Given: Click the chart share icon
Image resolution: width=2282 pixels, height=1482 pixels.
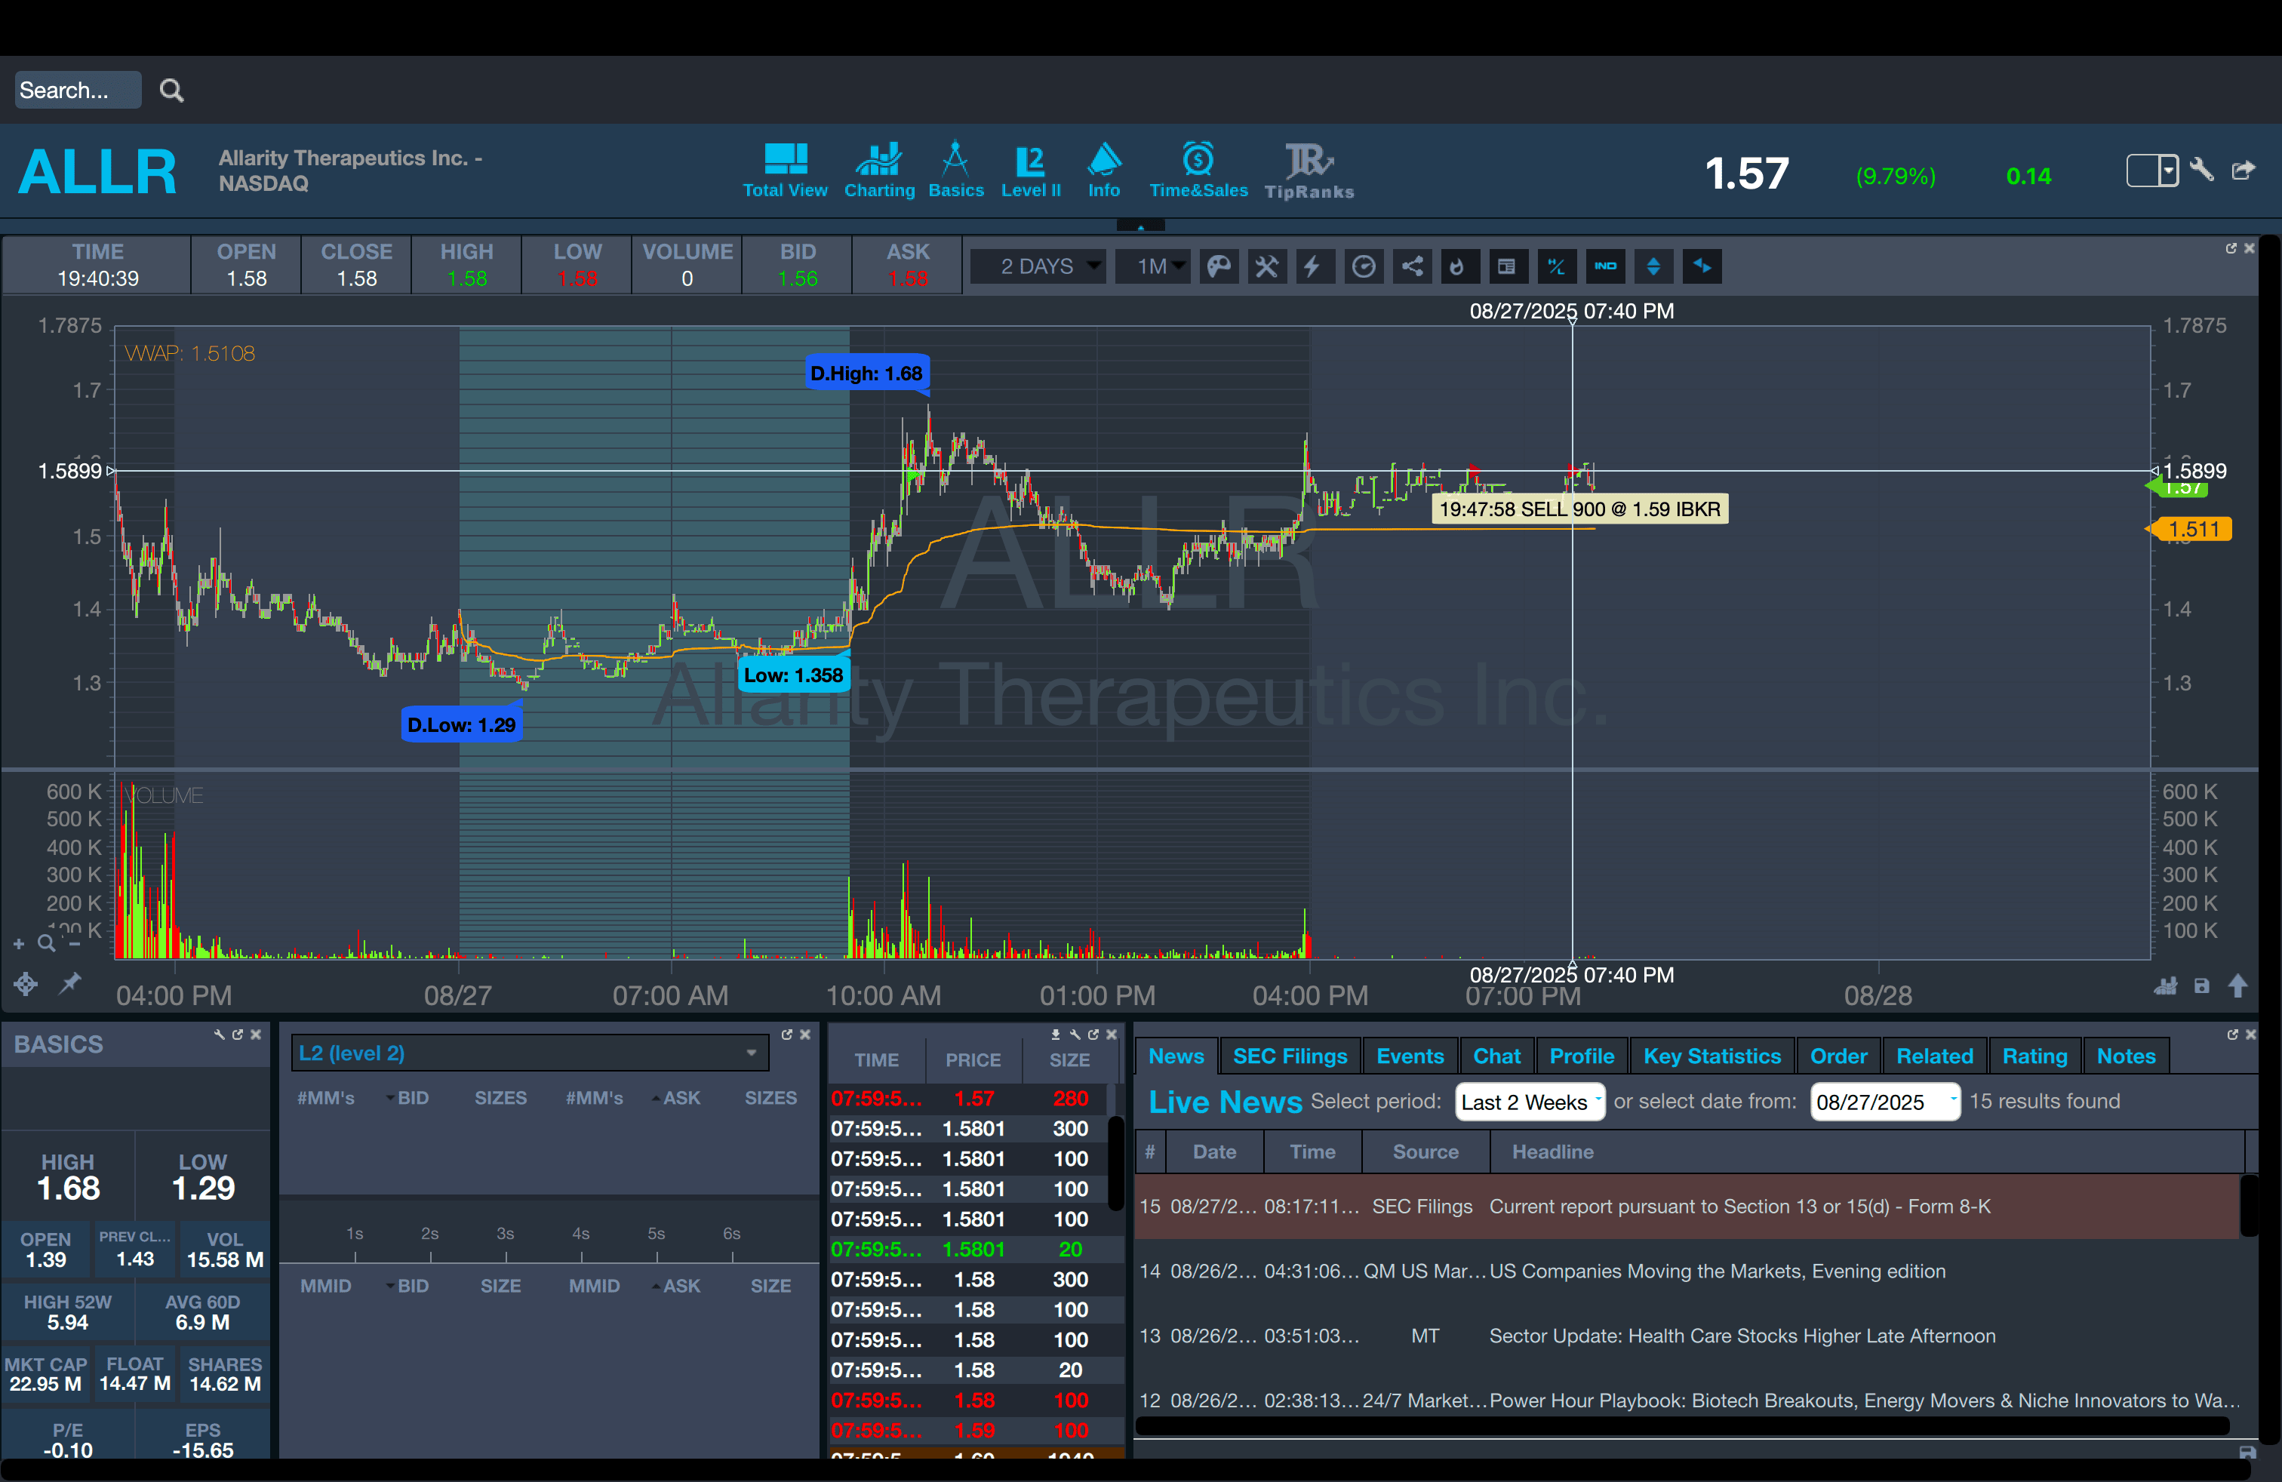Looking at the screenshot, I should pos(1413,266).
